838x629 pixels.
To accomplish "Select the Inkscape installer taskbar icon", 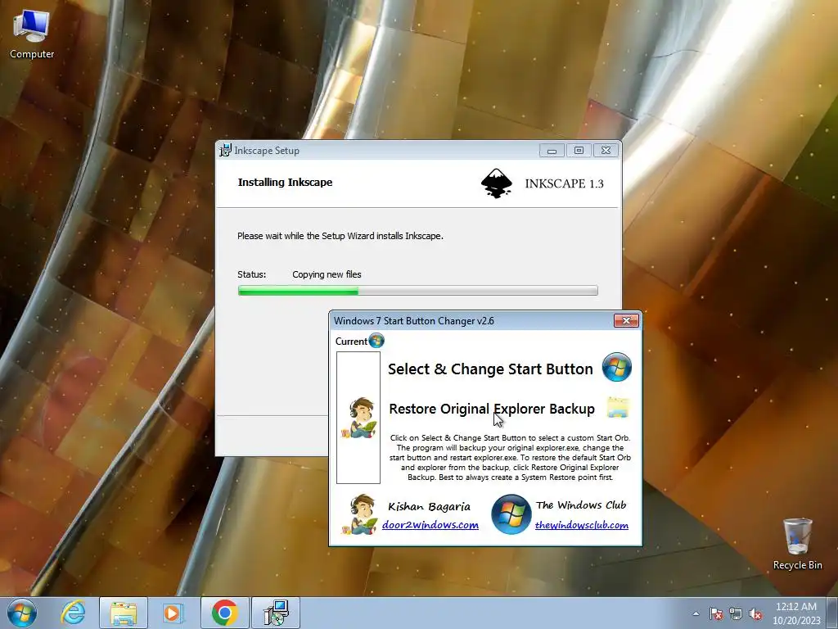I will [x=276, y=613].
